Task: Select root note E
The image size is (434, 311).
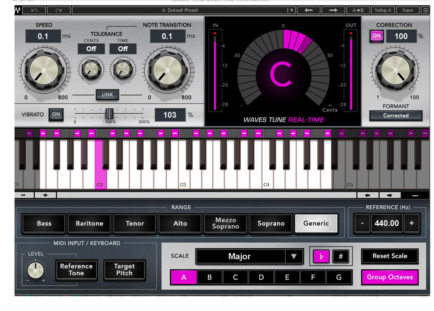Action: click(x=287, y=278)
